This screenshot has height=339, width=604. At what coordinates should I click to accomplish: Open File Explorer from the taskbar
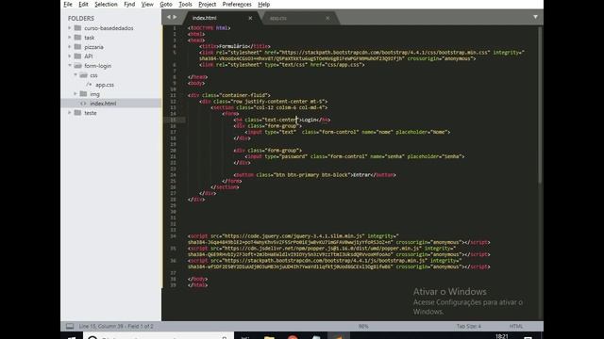[x=269, y=337]
